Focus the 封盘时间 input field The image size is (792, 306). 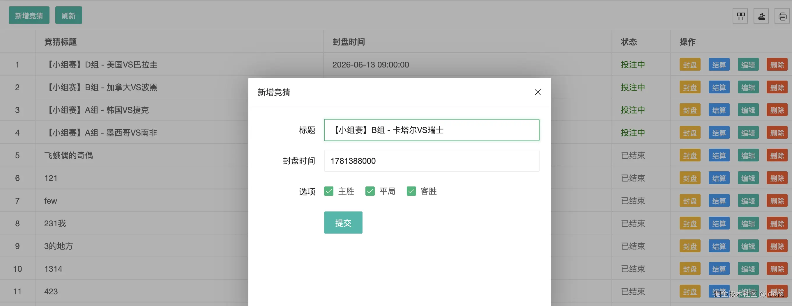[x=432, y=161]
